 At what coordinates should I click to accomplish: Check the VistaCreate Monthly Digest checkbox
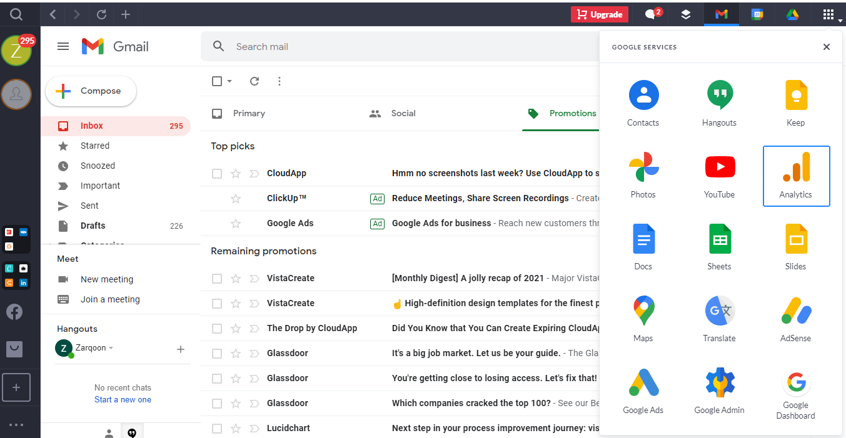pyautogui.click(x=217, y=279)
